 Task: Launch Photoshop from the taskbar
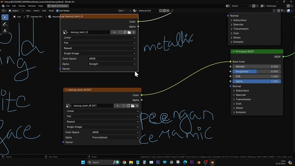click(x=158, y=162)
